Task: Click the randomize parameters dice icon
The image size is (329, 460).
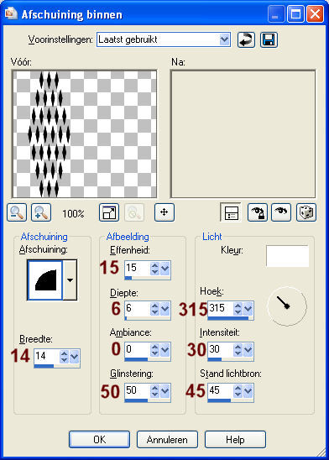Action: 306,212
